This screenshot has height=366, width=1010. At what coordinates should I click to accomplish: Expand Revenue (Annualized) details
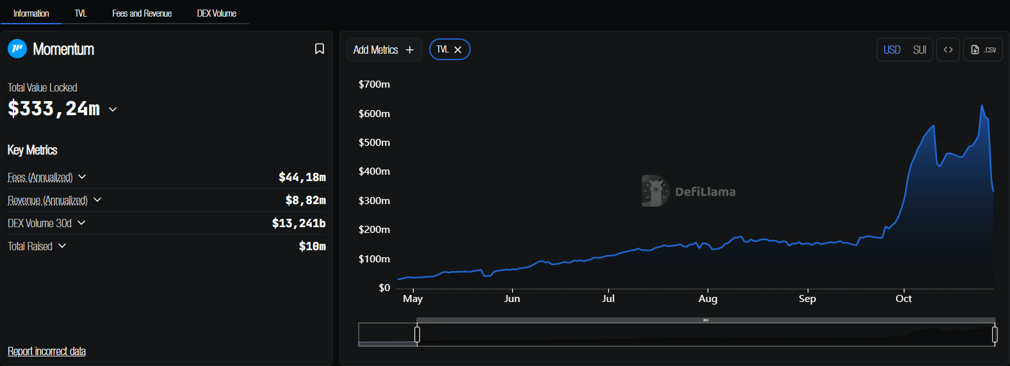97,200
